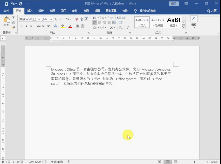
Task: Open the font name dropdown
Action: pyautogui.click(x=39, y=19)
